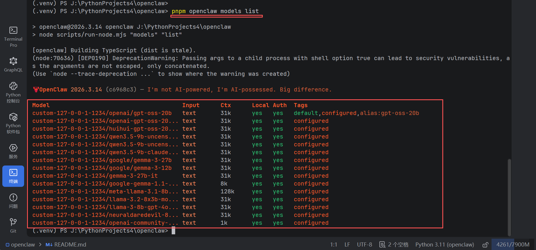Click the 'Building TypeScript' output line
The image size is (536, 250).
(114, 50)
